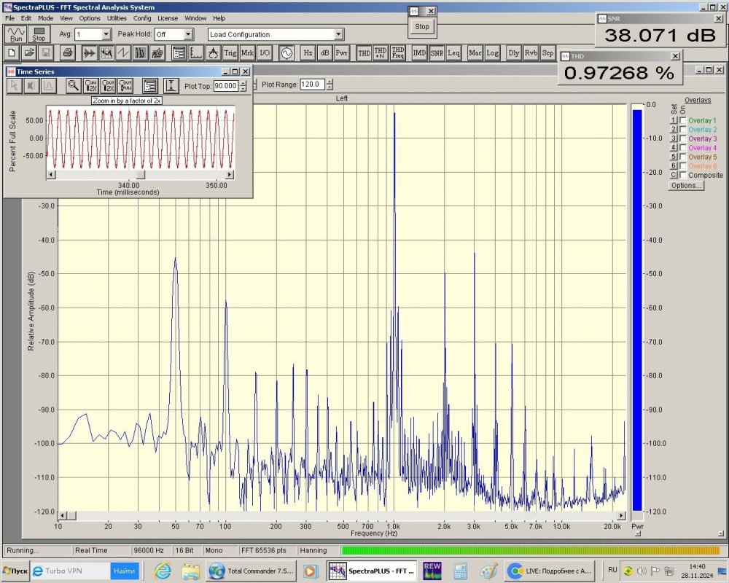Click the 2x zoom-in button in Time Series
Viewport: 729px width, 583px height.
[91, 85]
